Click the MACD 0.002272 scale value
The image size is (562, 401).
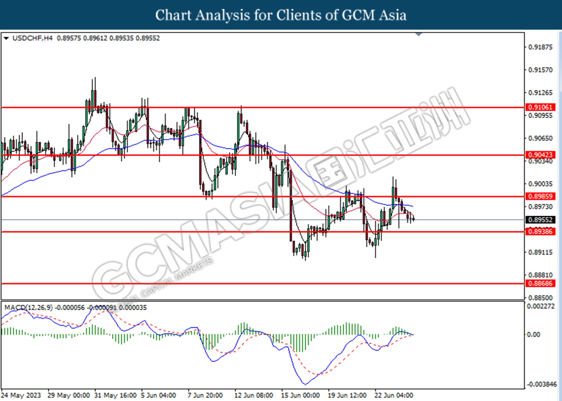[x=541, y=306]
